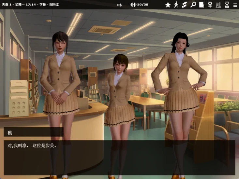Open the hamburger main menu

[x=235, y=5]
